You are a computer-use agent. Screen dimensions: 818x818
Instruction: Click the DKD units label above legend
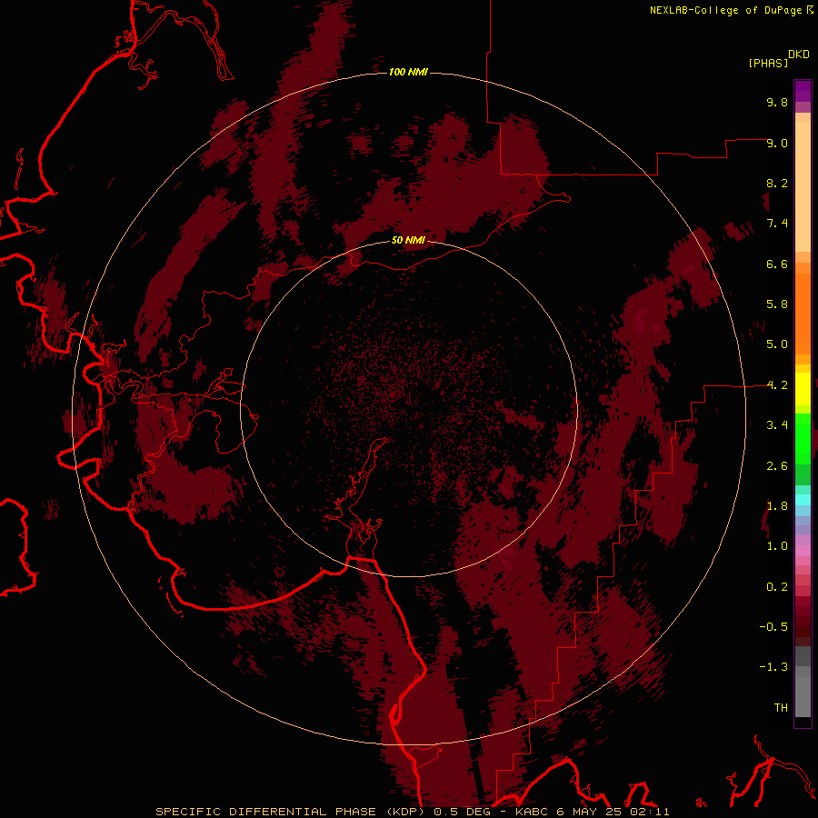(799, 55)
